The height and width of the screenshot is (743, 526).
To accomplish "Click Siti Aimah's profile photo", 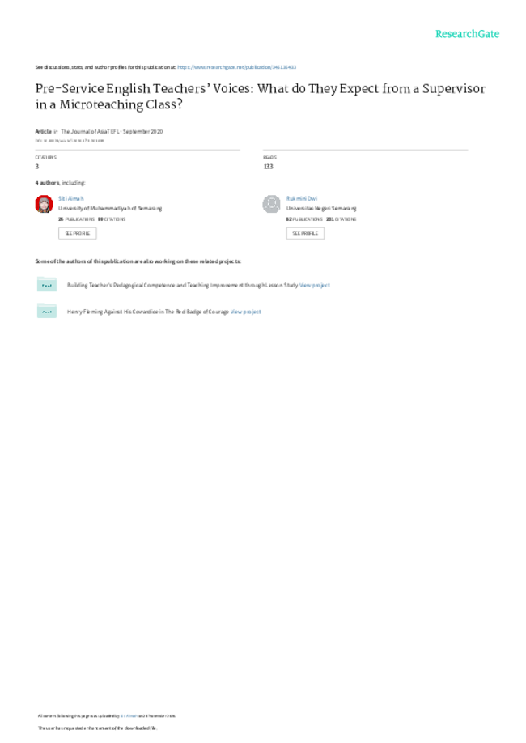I will click(44, 204).
